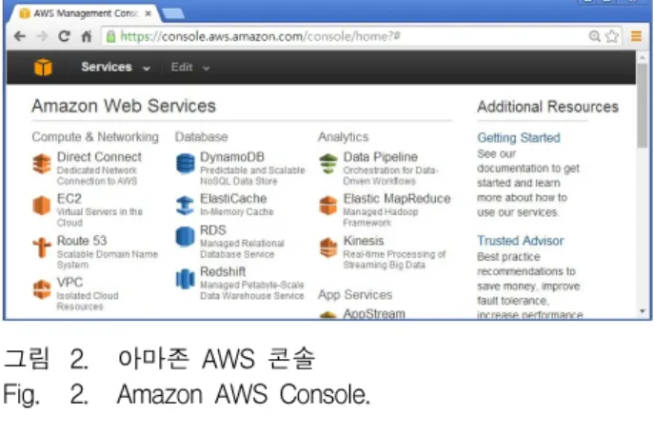Screen dimensions: 654x436
Task: Open the DynamoDB service icon
Action: 186,163
